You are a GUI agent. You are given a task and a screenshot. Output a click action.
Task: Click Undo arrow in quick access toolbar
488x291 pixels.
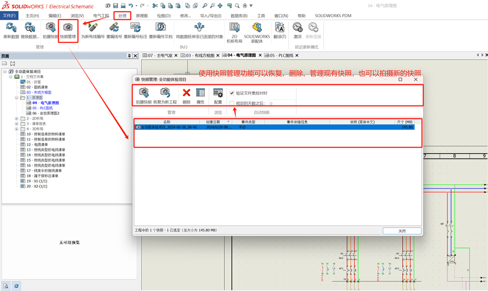coord(131,6)
